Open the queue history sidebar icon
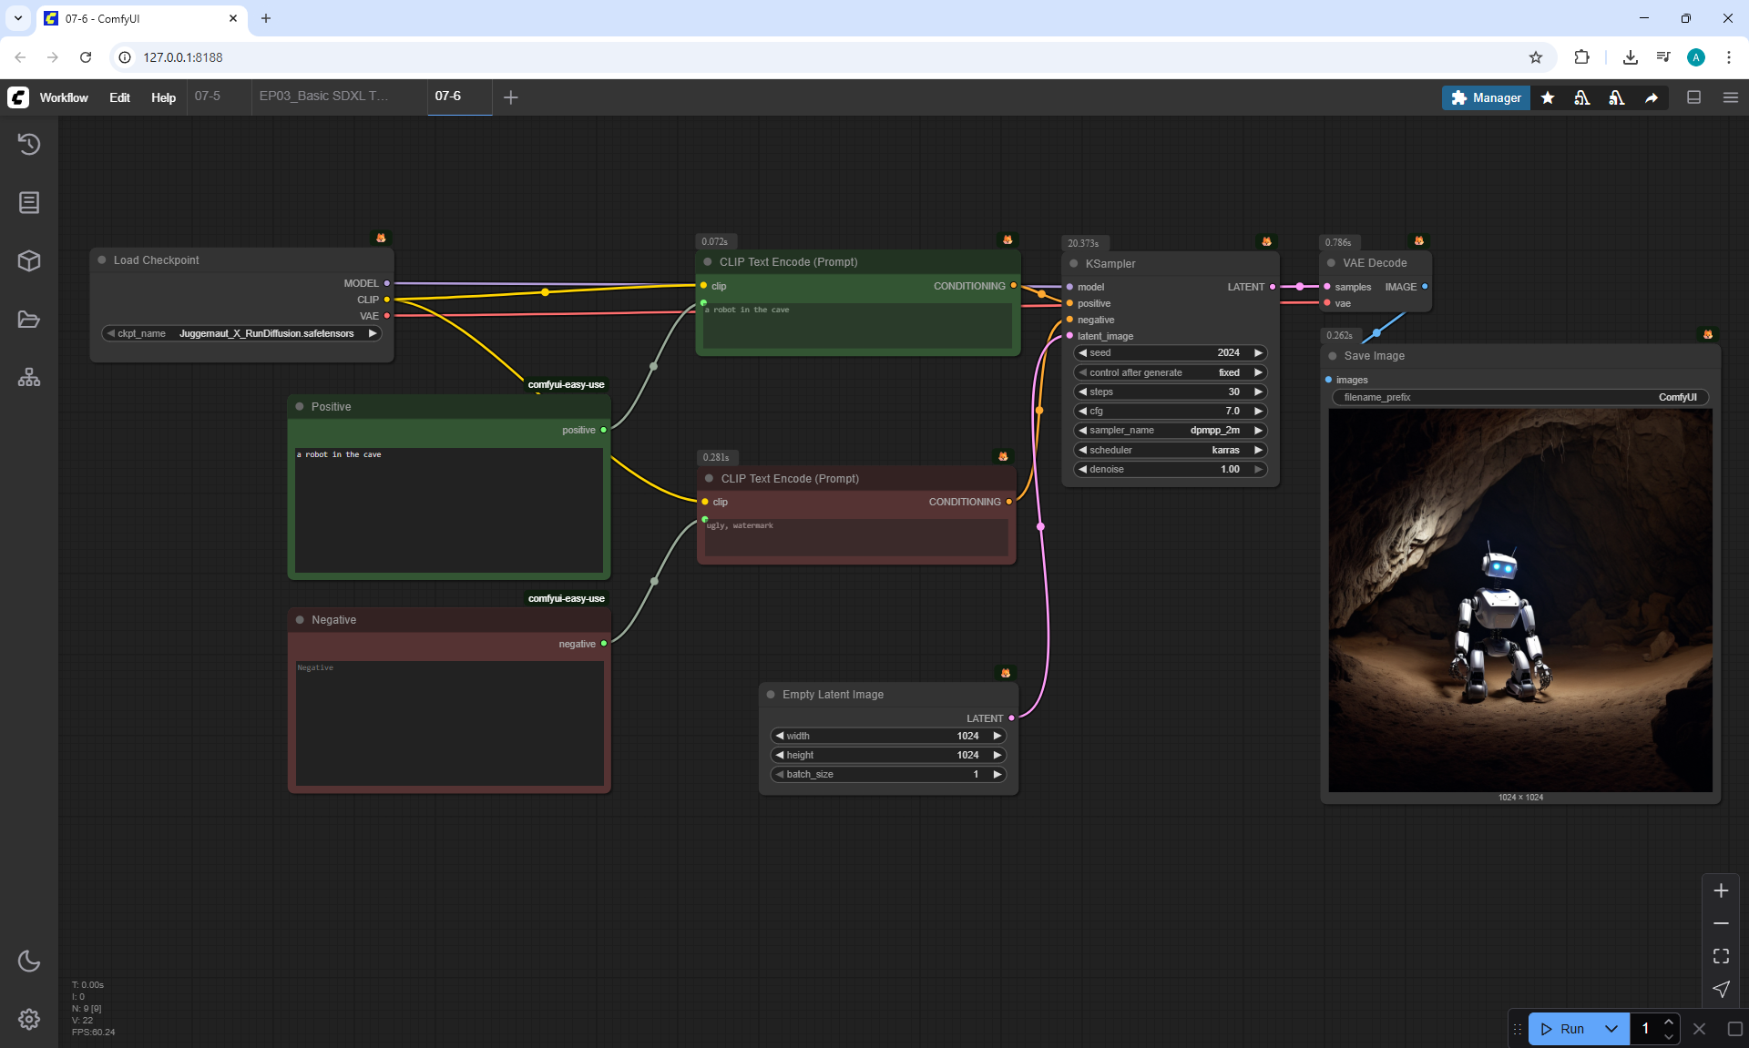Image resolution: width=1749 pixels, height=1048 pixels. [x=29, y=144]
